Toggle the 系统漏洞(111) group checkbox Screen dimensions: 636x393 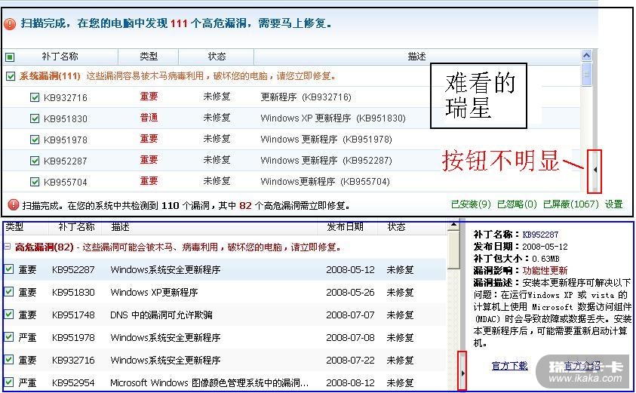pyautogui.click(x=11, y=76)
